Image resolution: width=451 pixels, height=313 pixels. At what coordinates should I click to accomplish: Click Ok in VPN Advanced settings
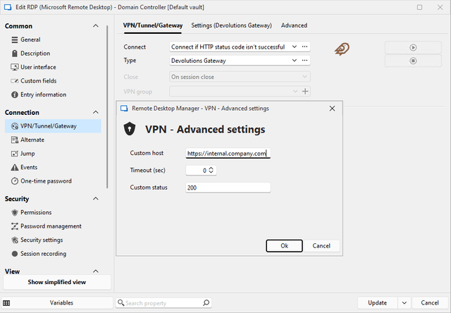pos(285,245)
